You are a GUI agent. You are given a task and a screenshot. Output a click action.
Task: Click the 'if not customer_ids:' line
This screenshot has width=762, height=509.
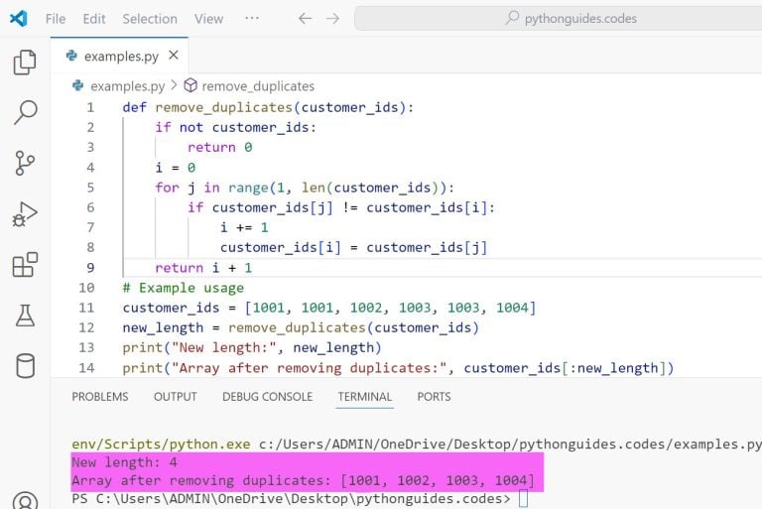(236, 127)
